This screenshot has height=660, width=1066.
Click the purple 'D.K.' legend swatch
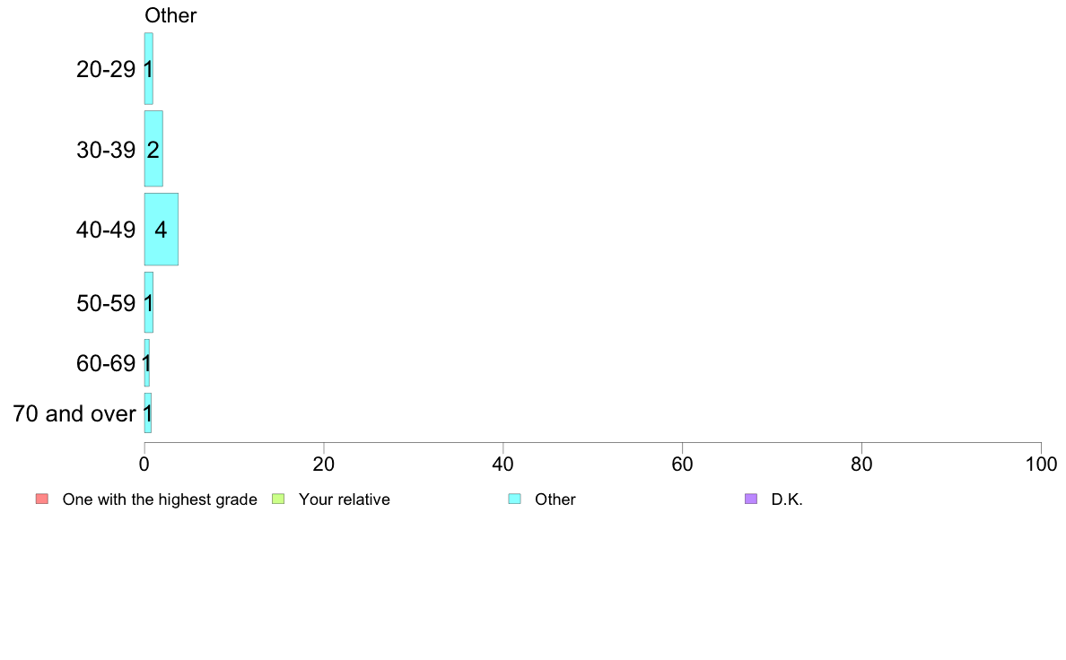click(x=751, y=499)
